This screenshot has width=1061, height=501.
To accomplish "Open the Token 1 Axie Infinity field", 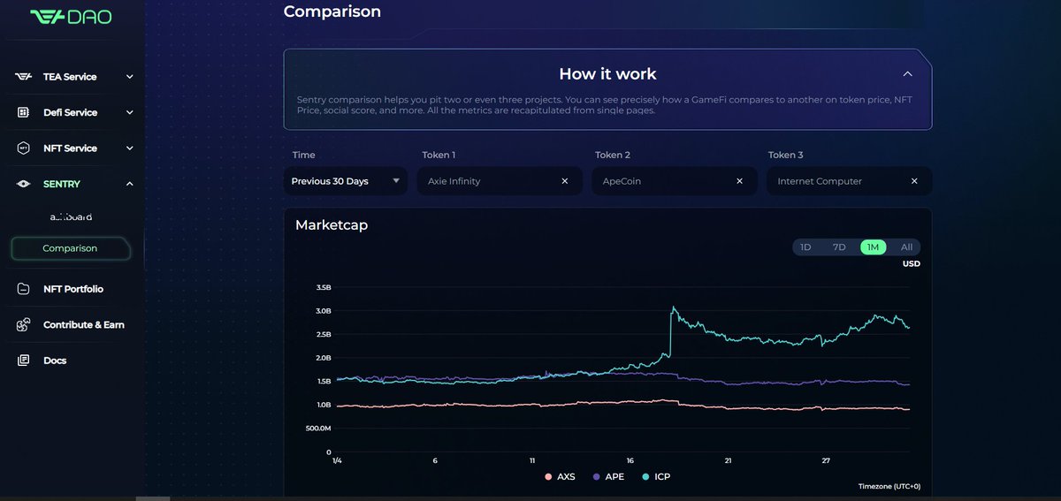I will (500, 181).
